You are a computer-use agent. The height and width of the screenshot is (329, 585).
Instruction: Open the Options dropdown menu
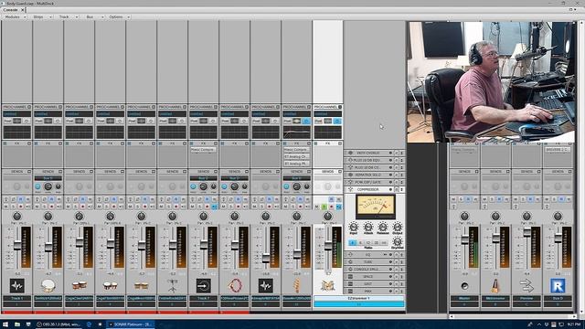[120, 17]
